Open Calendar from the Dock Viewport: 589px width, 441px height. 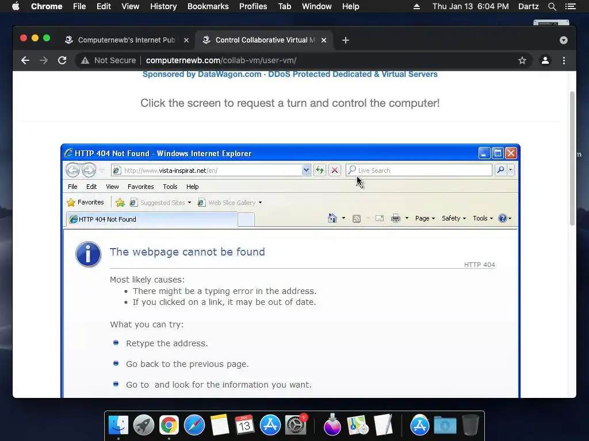(x=244, y=425)
